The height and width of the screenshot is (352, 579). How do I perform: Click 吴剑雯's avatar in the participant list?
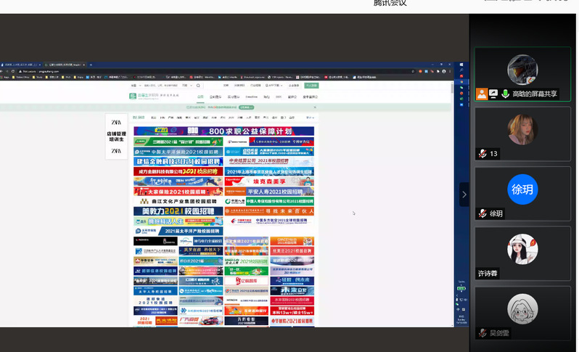pos(522,308)
